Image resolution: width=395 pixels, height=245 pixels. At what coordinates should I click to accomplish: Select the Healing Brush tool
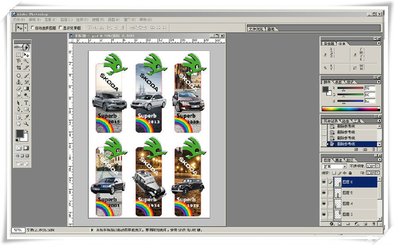click(x=18, y=75)
